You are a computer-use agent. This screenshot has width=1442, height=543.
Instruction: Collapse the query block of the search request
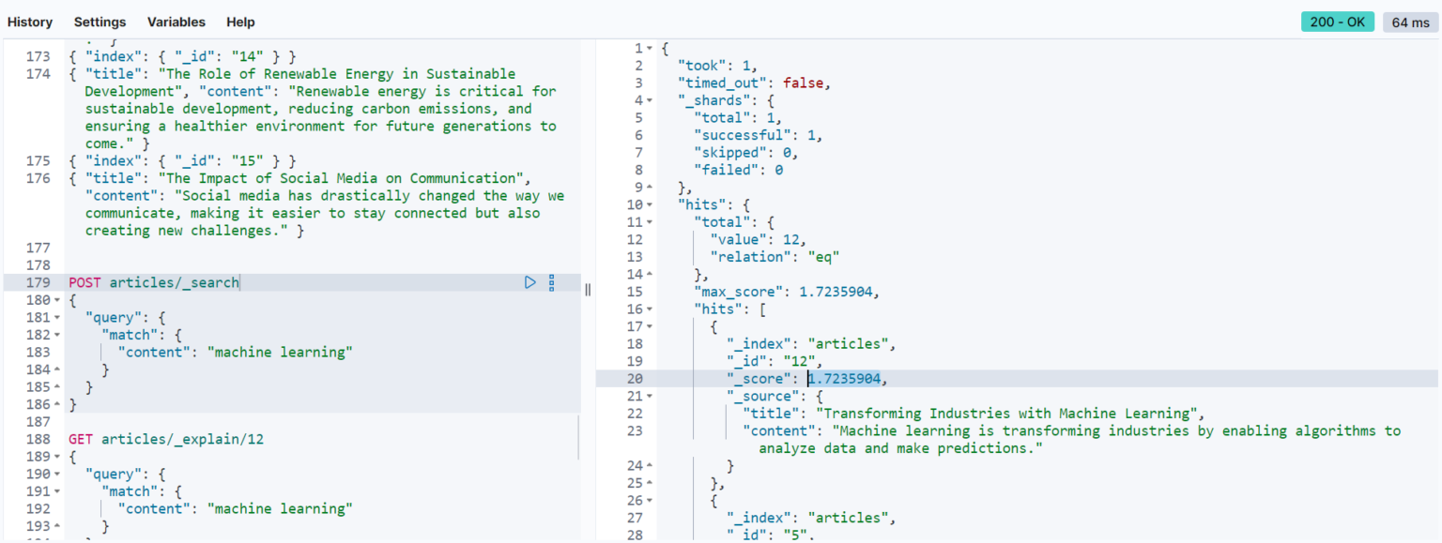[54, 316]
